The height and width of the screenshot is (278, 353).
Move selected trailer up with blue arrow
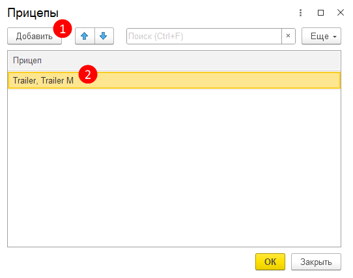(85, 36)
